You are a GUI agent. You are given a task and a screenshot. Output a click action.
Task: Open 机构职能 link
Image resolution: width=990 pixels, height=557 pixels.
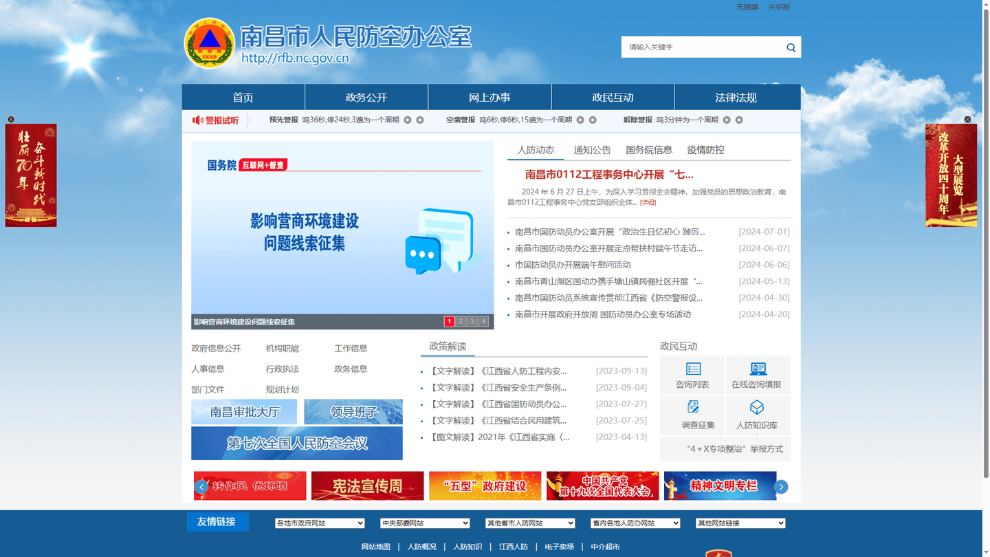click(283, 349)
